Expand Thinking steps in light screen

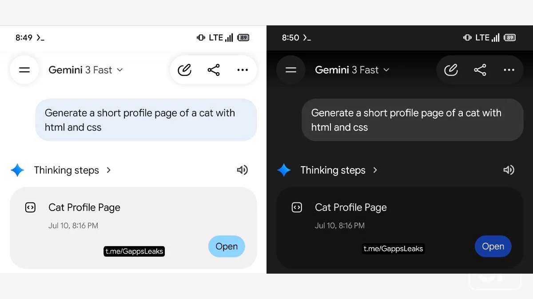coord(72,170)
